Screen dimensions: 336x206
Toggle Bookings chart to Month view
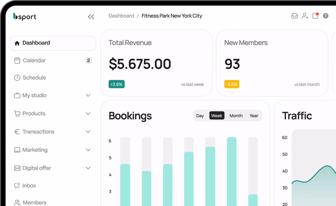pos(236,115)
